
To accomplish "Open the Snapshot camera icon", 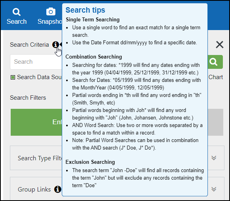I will tap(51, 11).
